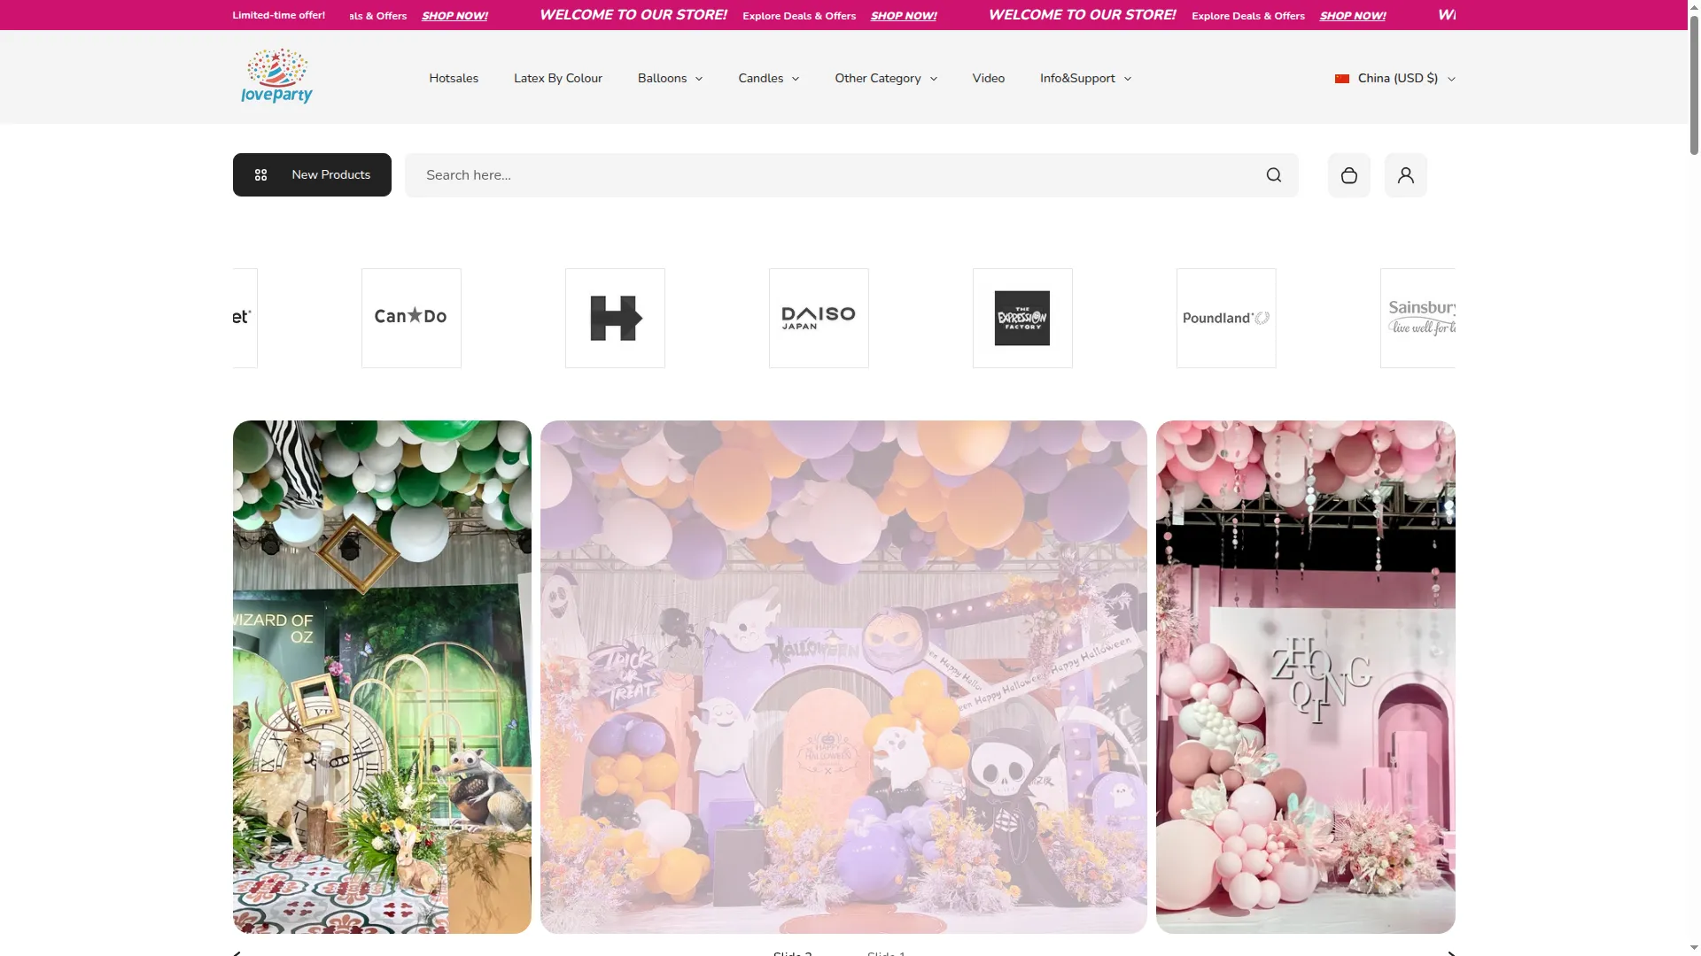This screenshot has width=1701, height=956.
Task: Click the scrollbar down arrow
Action: tap(1694, 949)
